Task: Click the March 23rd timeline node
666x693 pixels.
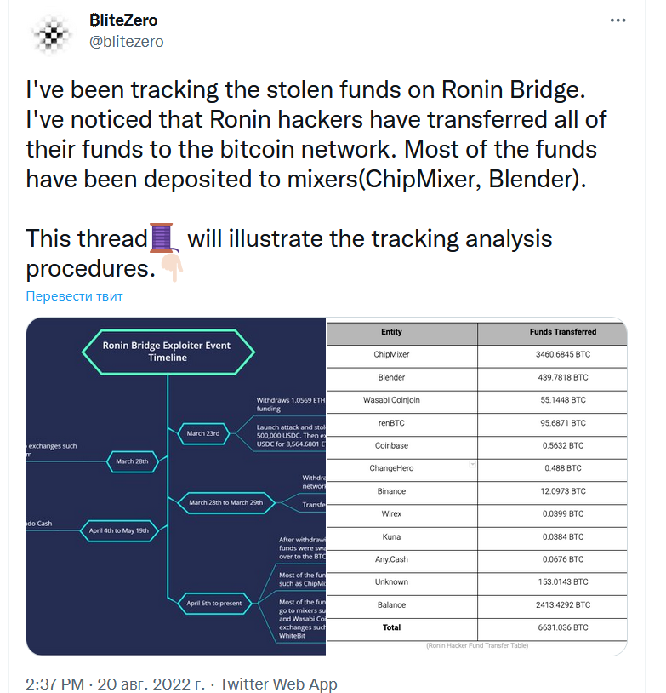Action: pos(203,433)
